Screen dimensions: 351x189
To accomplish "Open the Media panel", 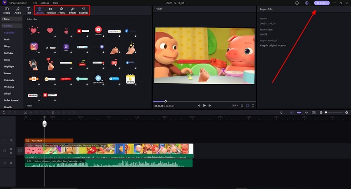I will [x=7, y=10].
